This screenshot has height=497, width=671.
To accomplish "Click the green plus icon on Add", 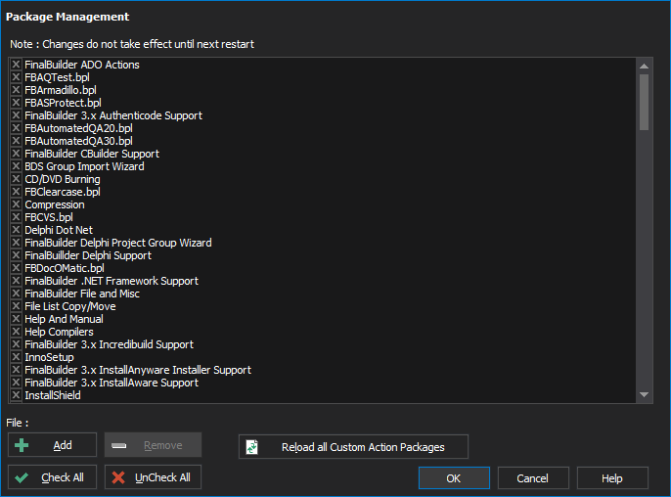I will point(22,445).
